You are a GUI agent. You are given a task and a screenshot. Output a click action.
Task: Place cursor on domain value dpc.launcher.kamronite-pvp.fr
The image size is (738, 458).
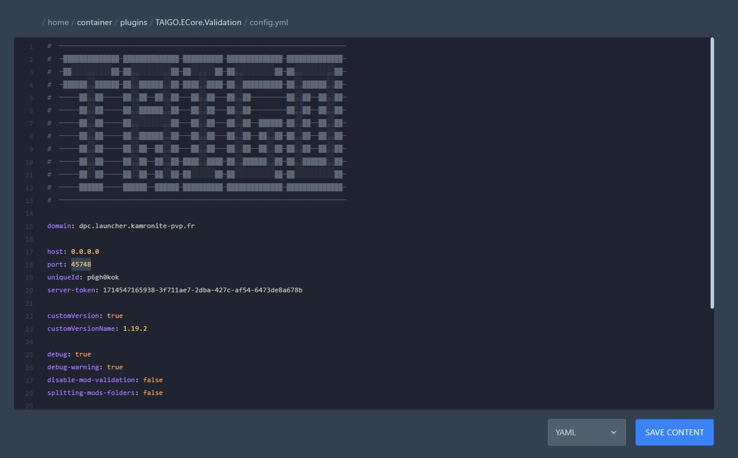(x=137, y=226)
